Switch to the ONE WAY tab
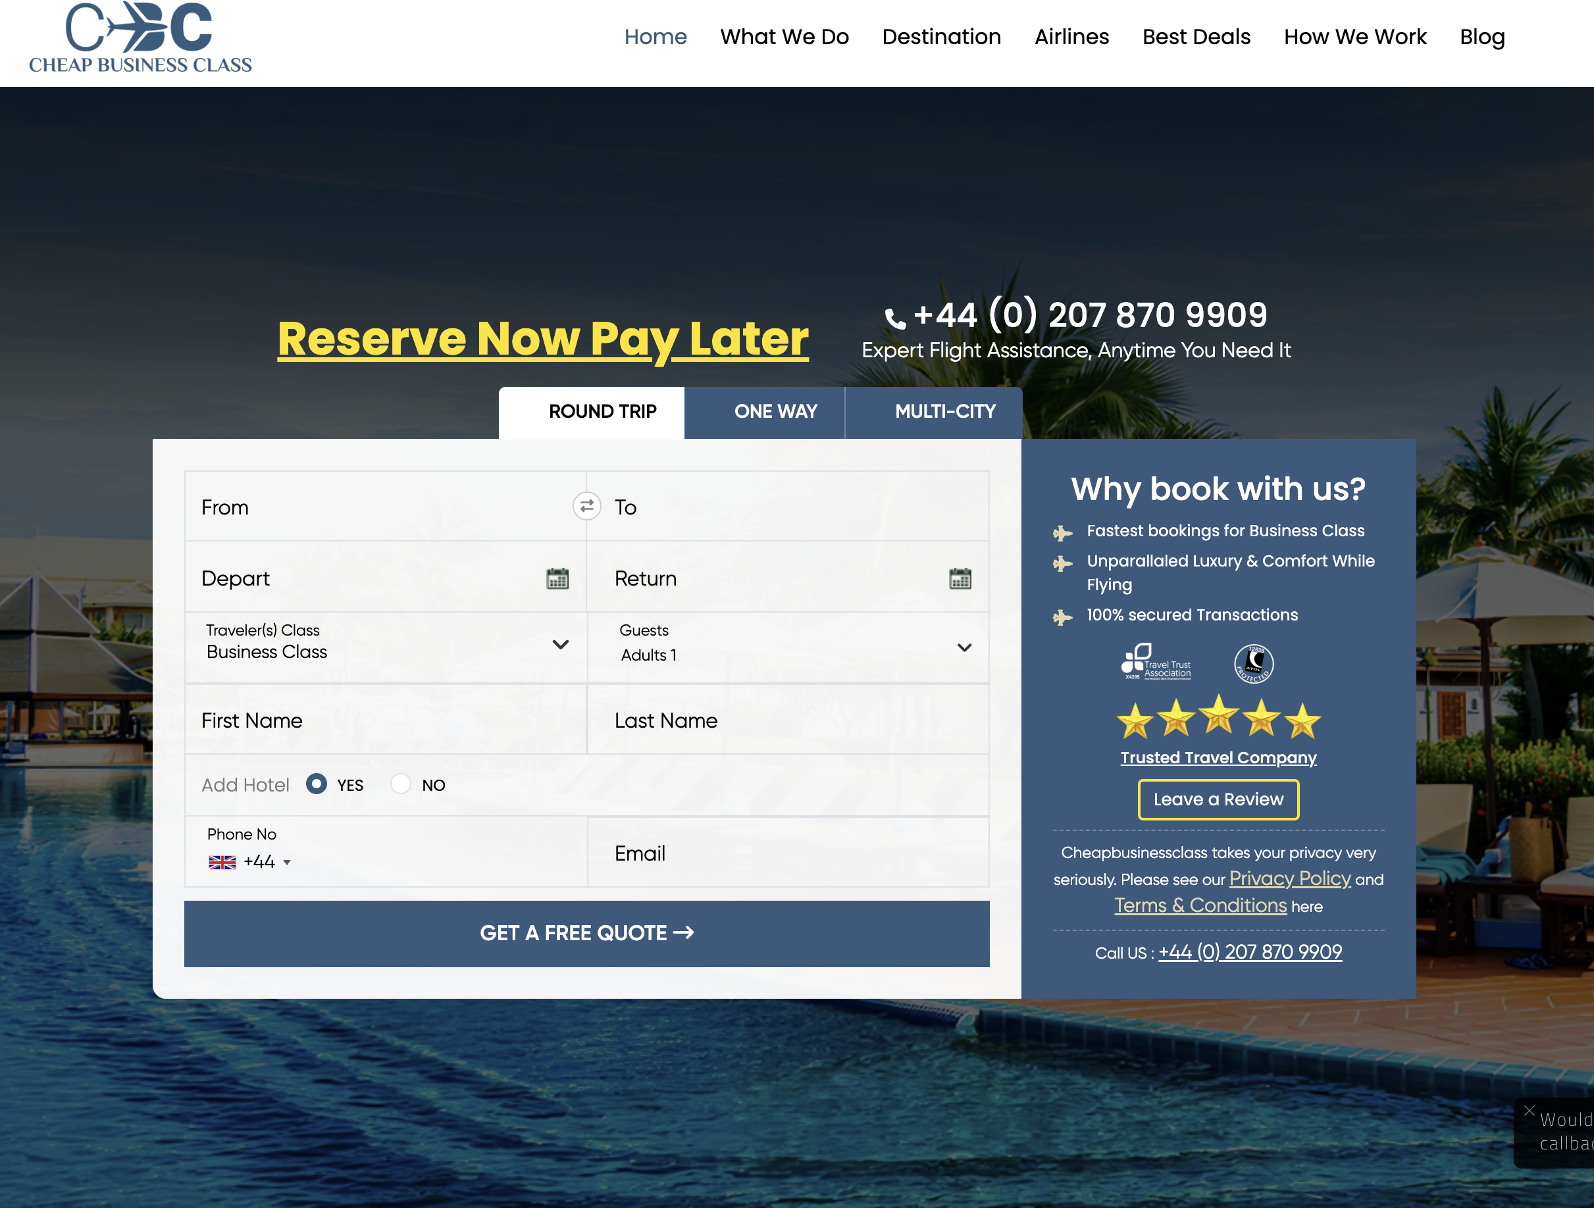This screenshot has width=1594, height=1208. point(775,411)
